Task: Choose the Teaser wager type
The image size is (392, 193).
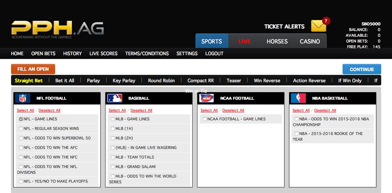Action: pyautogui.click(x=234, y=80)
